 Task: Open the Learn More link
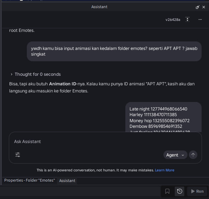click(x=165, y=170)
